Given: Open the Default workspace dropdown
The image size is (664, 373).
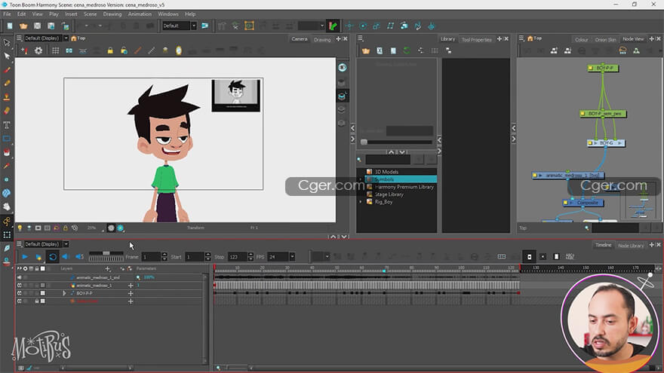Looking at the screenshot, I should click(x=193, y=26).
